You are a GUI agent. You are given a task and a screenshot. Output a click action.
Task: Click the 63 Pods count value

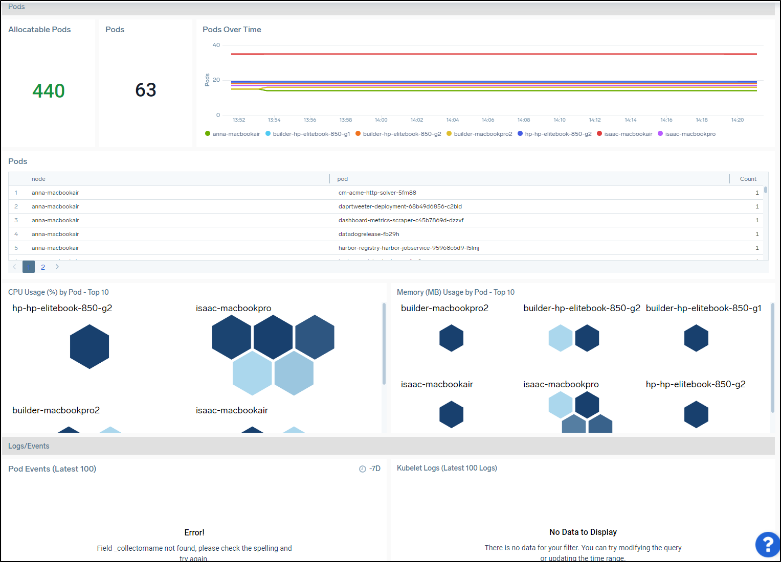tap(146, 90)
